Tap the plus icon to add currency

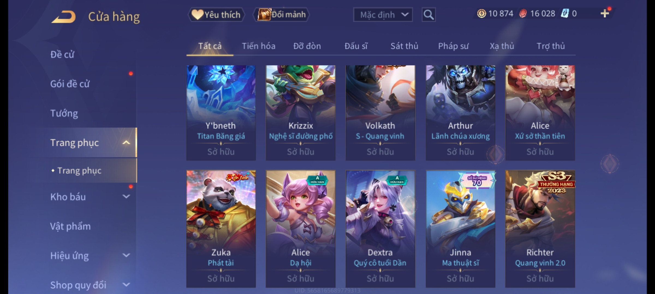(x=605, y=13)
